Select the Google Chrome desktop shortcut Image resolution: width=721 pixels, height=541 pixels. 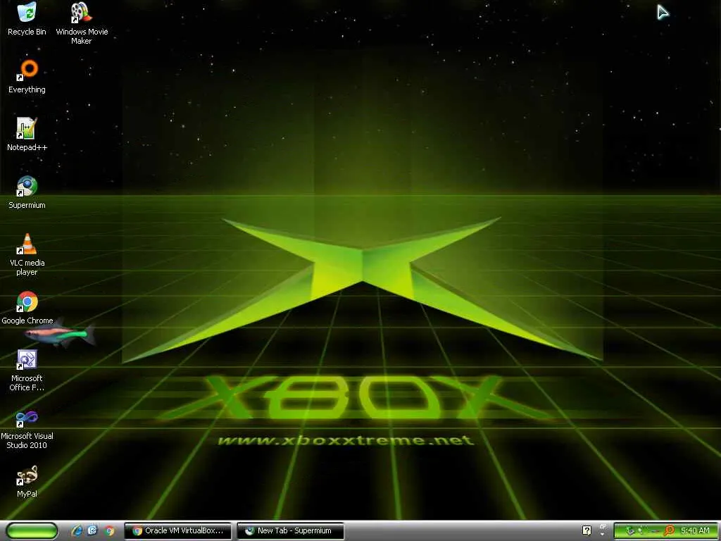27,309
